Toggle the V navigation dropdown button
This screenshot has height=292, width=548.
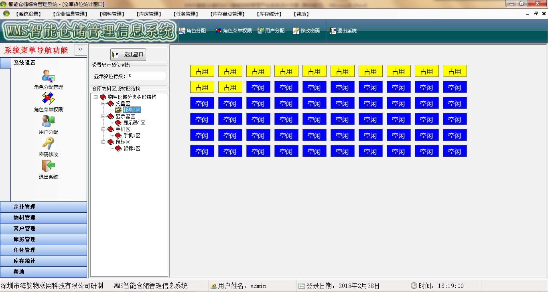(81, 50)
